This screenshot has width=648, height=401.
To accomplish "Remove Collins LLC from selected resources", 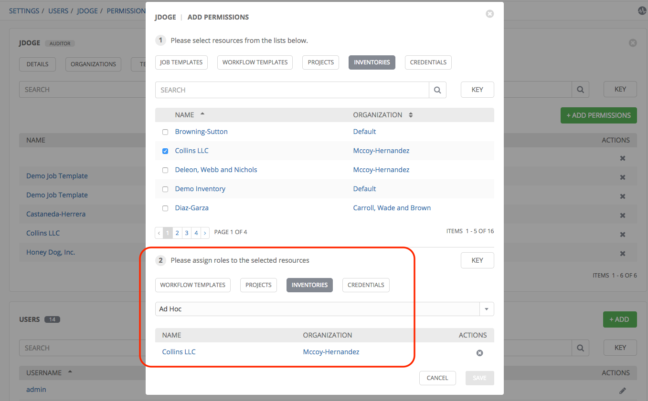I will pos(479,353).
